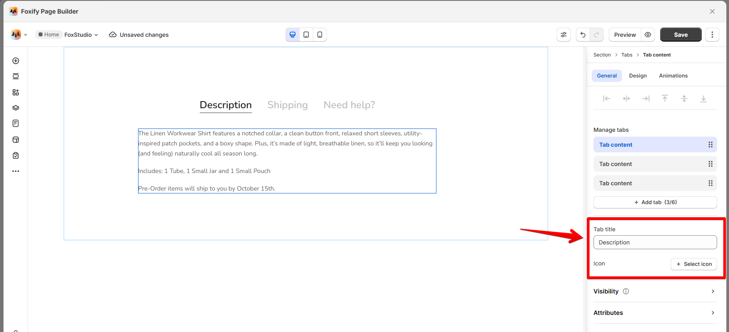
Task: Open the store icon in left sidebar
Action: (16, 140)
